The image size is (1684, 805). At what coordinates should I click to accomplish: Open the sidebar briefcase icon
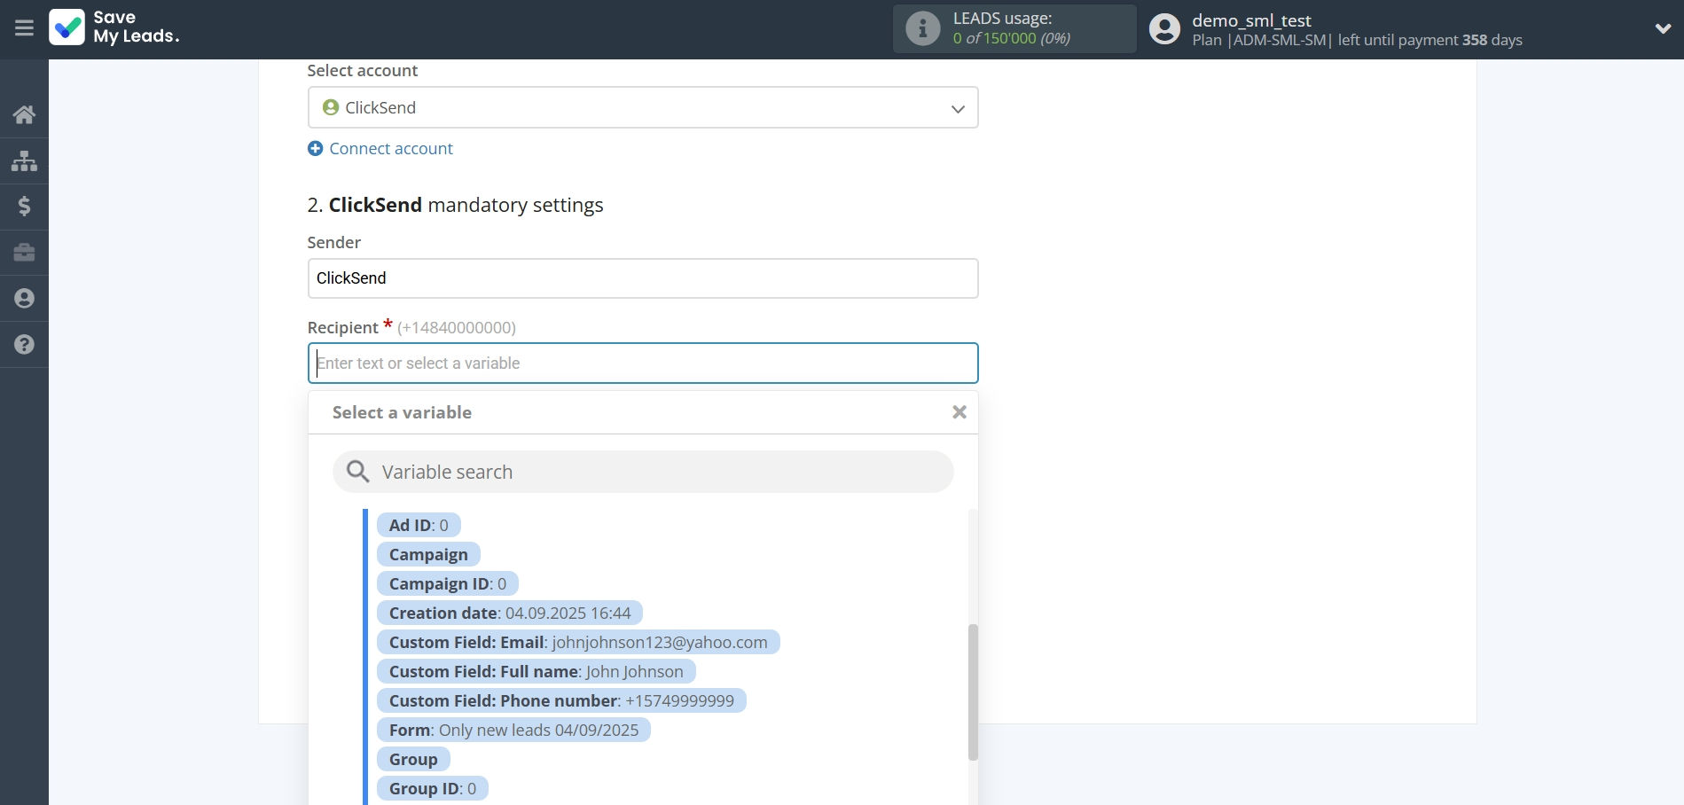pos(24,253)
